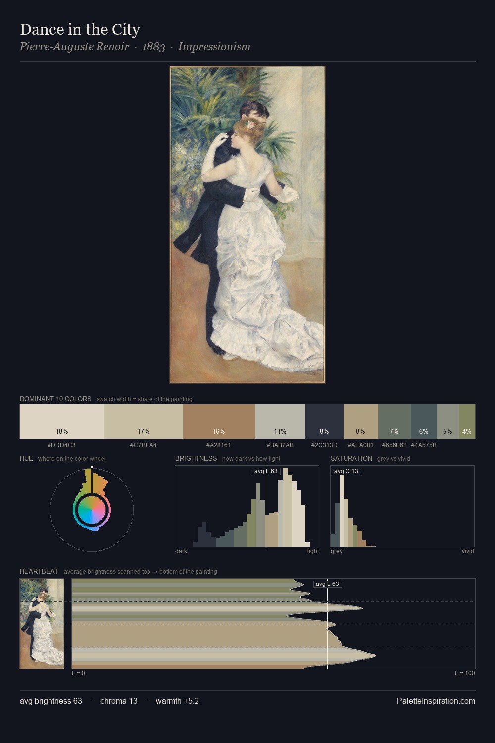The height and width of the screenshot is (743, 495).
Task: Click 'chroma 13' footer stat
Action: (x=119, y=701)
